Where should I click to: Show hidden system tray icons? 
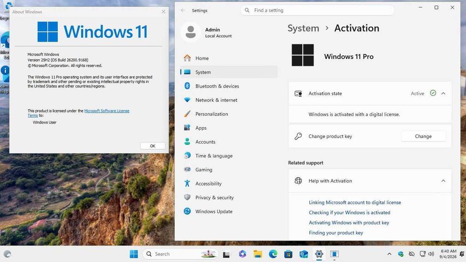click(x=389, y=254)
